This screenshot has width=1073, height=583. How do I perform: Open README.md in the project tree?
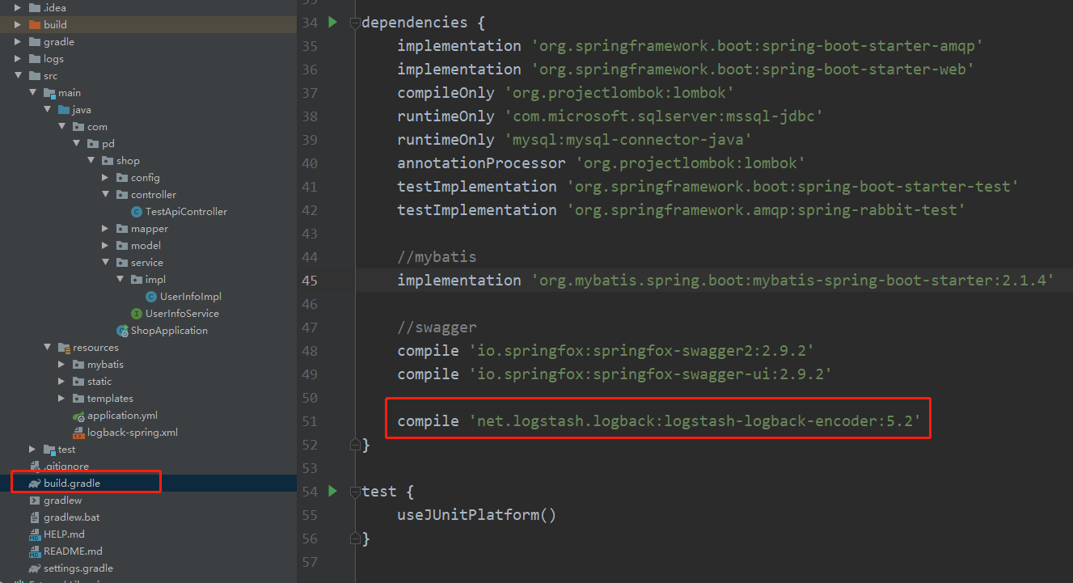[73, 551]
